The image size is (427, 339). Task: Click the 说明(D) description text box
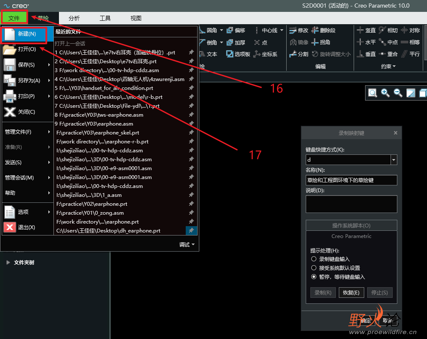tap(351, 204)
